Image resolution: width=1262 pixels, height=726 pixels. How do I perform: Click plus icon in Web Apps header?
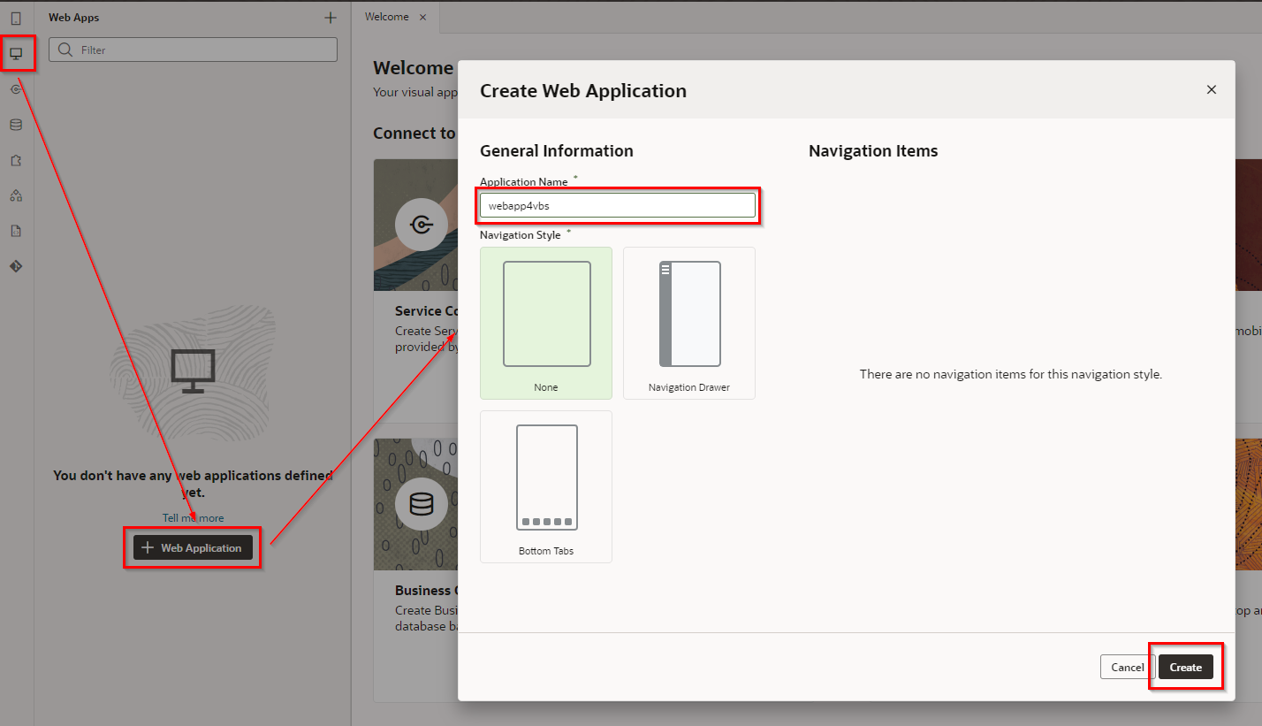tap(331, 18)
